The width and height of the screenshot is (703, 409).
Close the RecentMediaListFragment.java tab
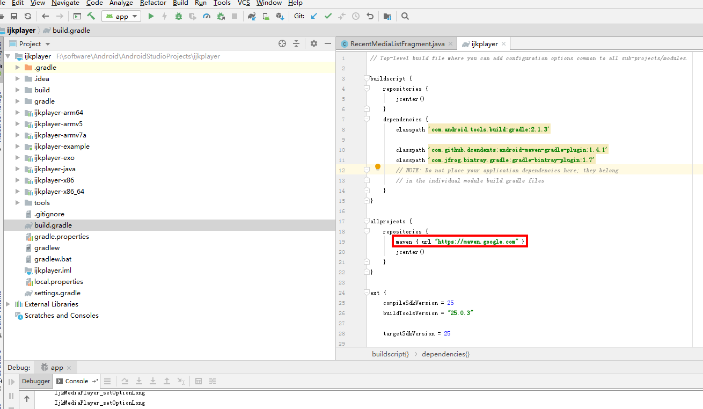coord(451,44)
